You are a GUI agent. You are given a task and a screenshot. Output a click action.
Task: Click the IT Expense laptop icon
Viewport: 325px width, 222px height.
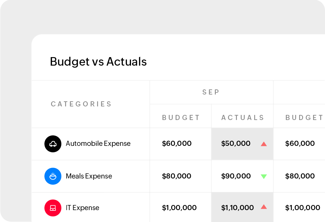[x=53, y=208]
